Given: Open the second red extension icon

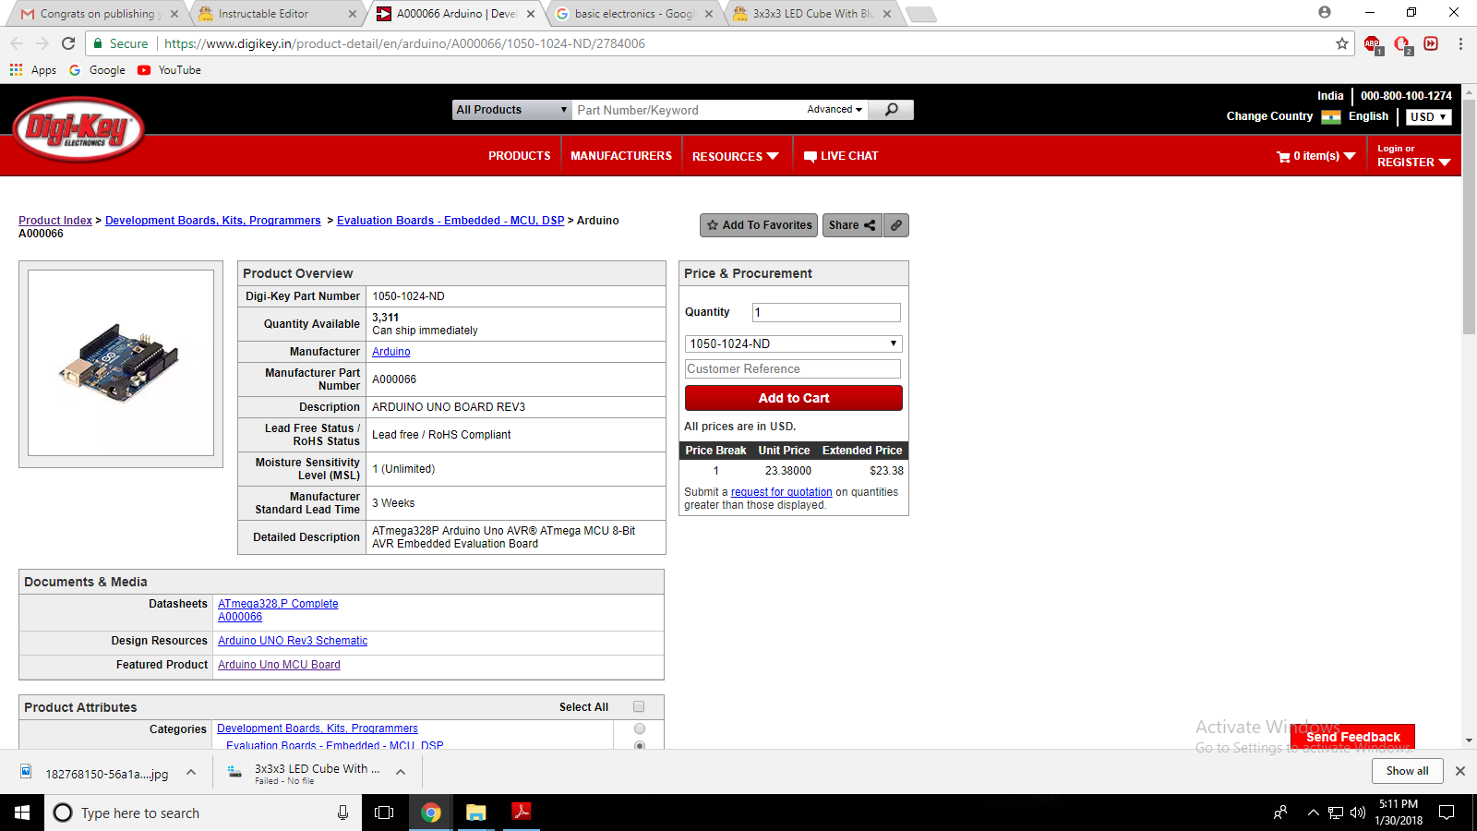Looking at the screenshot, I should point(1402,44).
